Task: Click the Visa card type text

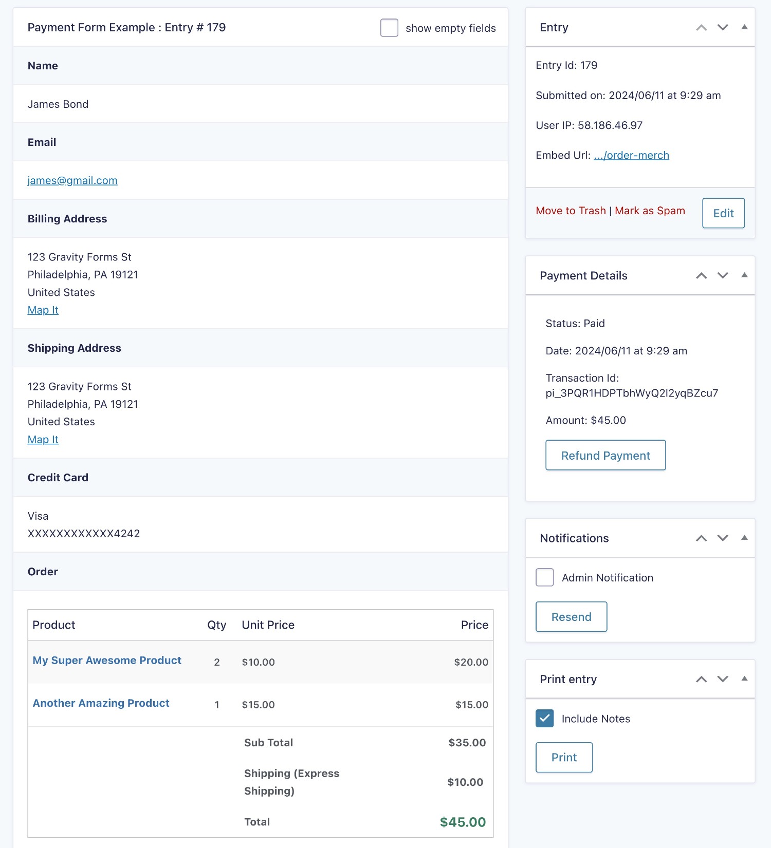Action: pos(38,516)
